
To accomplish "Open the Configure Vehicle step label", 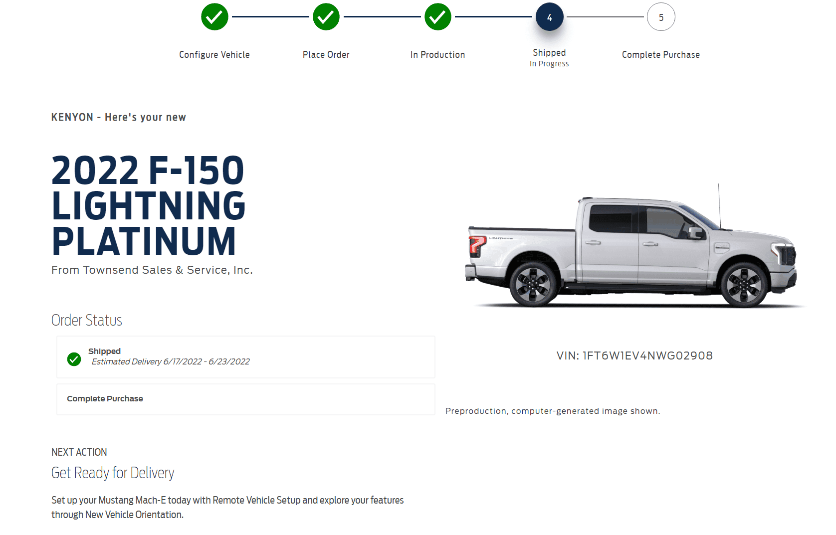I will (x=214, y=55).
